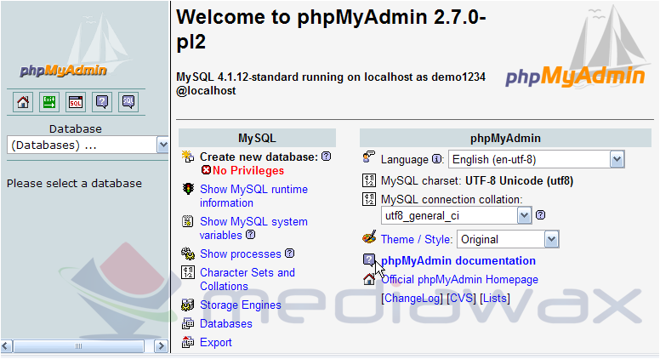Click the Export icon

(188, 342)
